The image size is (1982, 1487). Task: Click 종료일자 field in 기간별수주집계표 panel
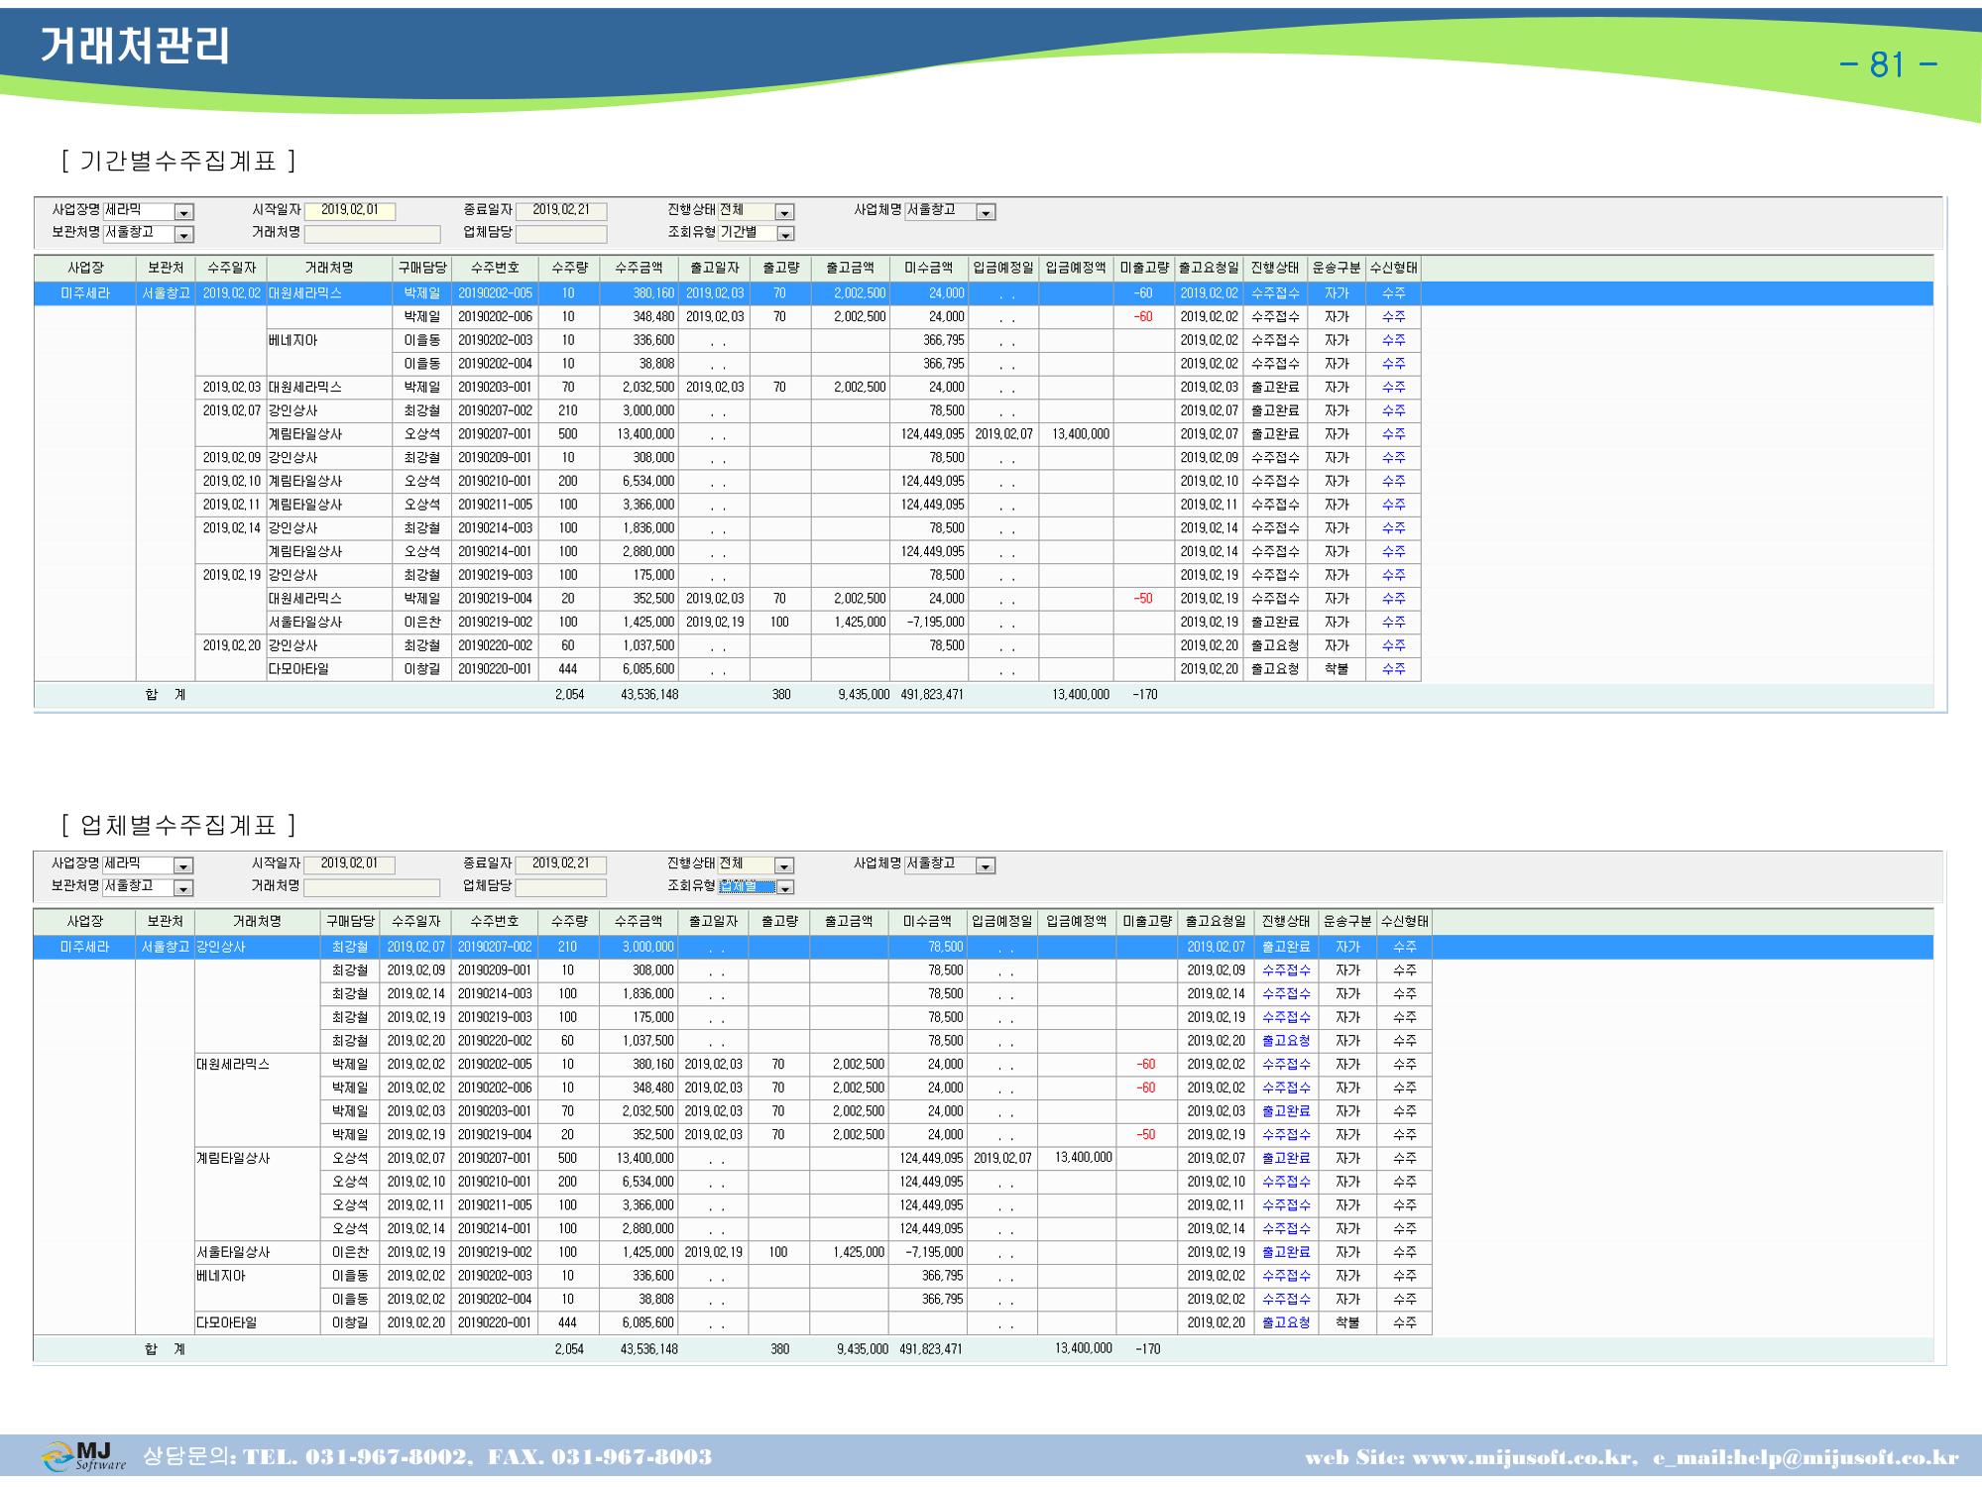(561, 211)
